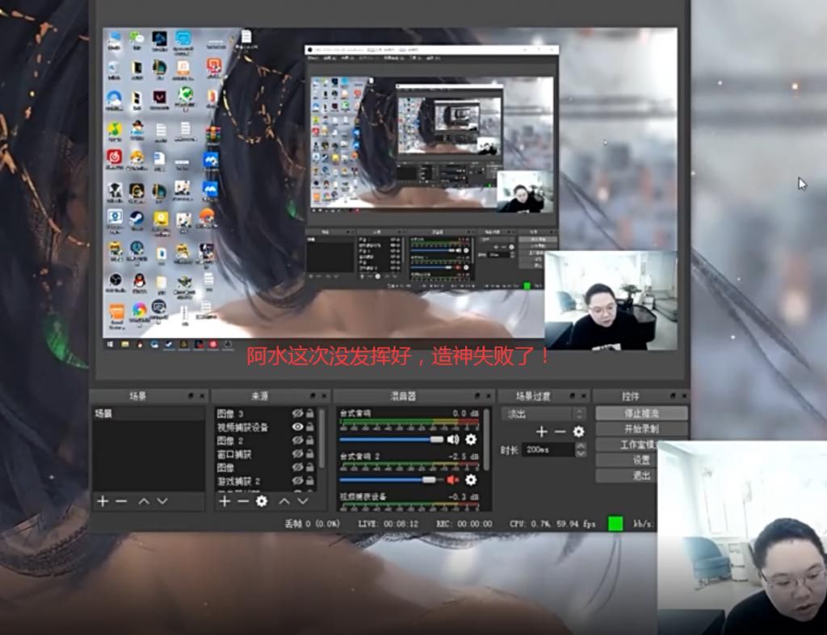Open source properties gear in 来源 dock

pos(262,501)
